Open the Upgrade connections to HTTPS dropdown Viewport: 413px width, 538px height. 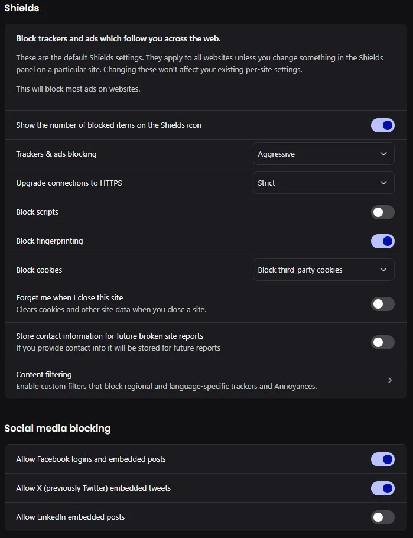pyautogui.click(x=323, y=183)
